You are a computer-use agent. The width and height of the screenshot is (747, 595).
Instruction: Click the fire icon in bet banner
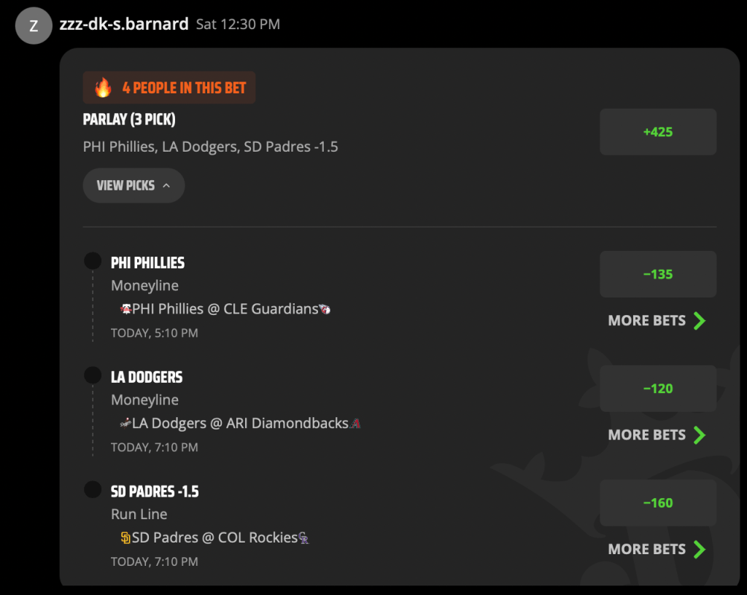[103, 87]
